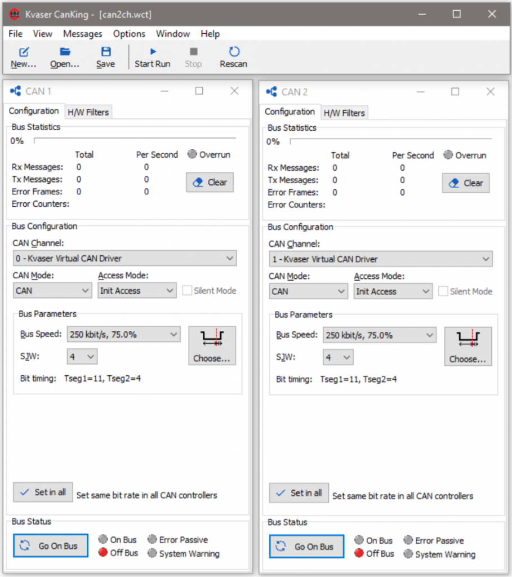Save the configuration with the Save icon
512x577 pixels.
105,56
